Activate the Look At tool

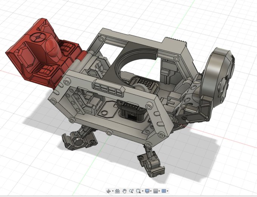tap(118, 191)
